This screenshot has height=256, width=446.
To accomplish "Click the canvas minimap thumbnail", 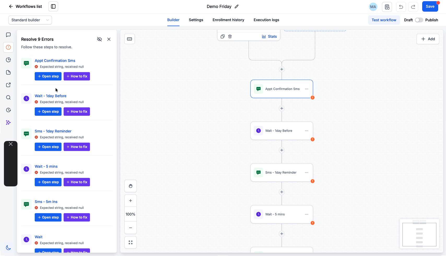I will pyautogui.click(x=419, y=234).
